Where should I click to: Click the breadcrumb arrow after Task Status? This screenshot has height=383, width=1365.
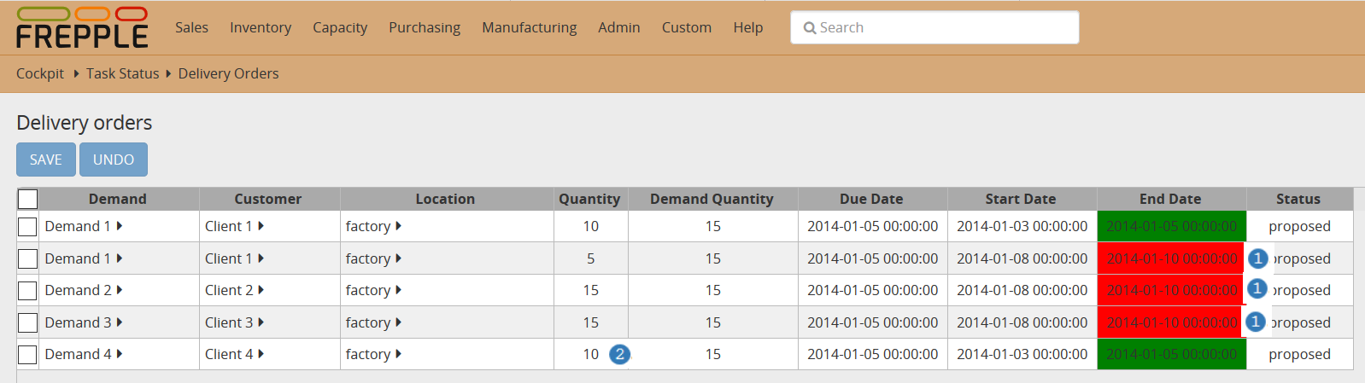168,73
